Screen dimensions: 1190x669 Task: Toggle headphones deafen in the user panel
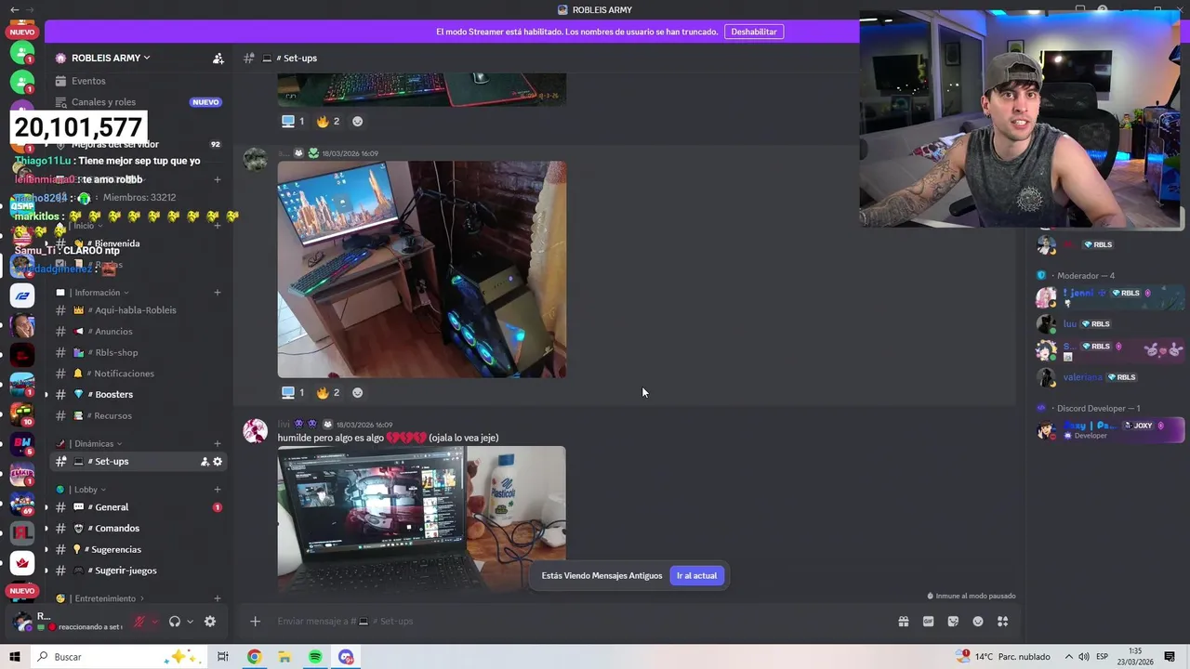[x=174, y=622]
